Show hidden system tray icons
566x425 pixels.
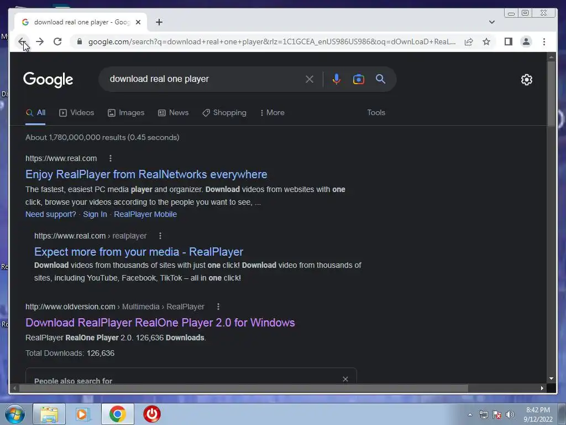point(470,415)
